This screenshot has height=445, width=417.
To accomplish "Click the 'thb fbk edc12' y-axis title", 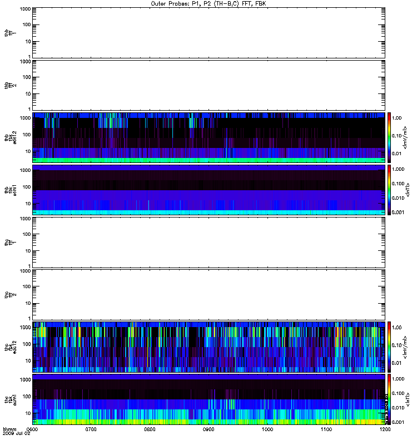I will (x=10, y=137).
